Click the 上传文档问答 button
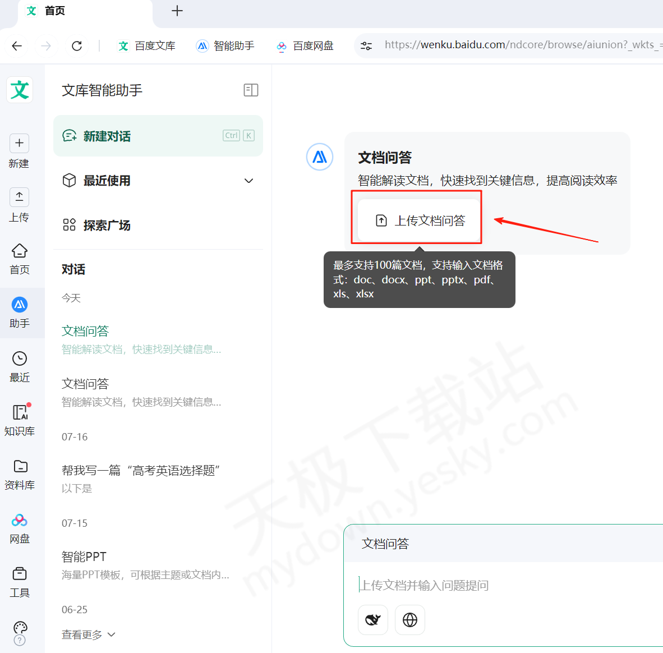The image size is (663, 653). tap(419, 220)
